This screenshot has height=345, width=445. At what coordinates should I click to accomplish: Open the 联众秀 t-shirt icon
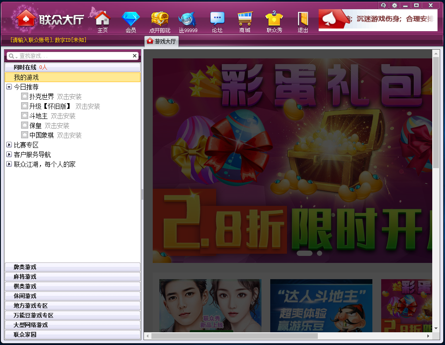click(274, 19)
